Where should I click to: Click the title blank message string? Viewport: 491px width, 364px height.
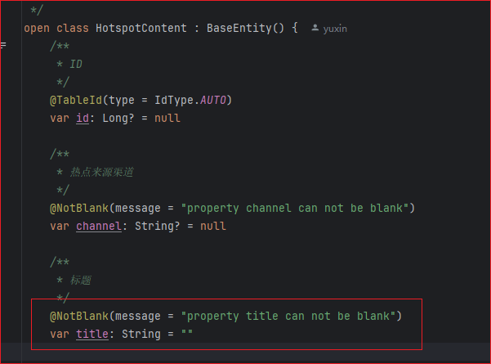click(289, 316)
